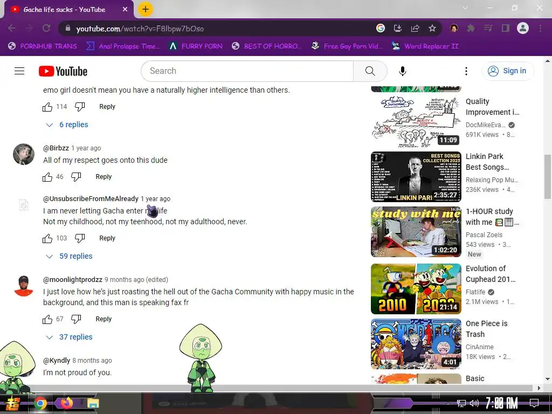
Task: Reply to the comment with 114 likes
Action: pos(107,107)
